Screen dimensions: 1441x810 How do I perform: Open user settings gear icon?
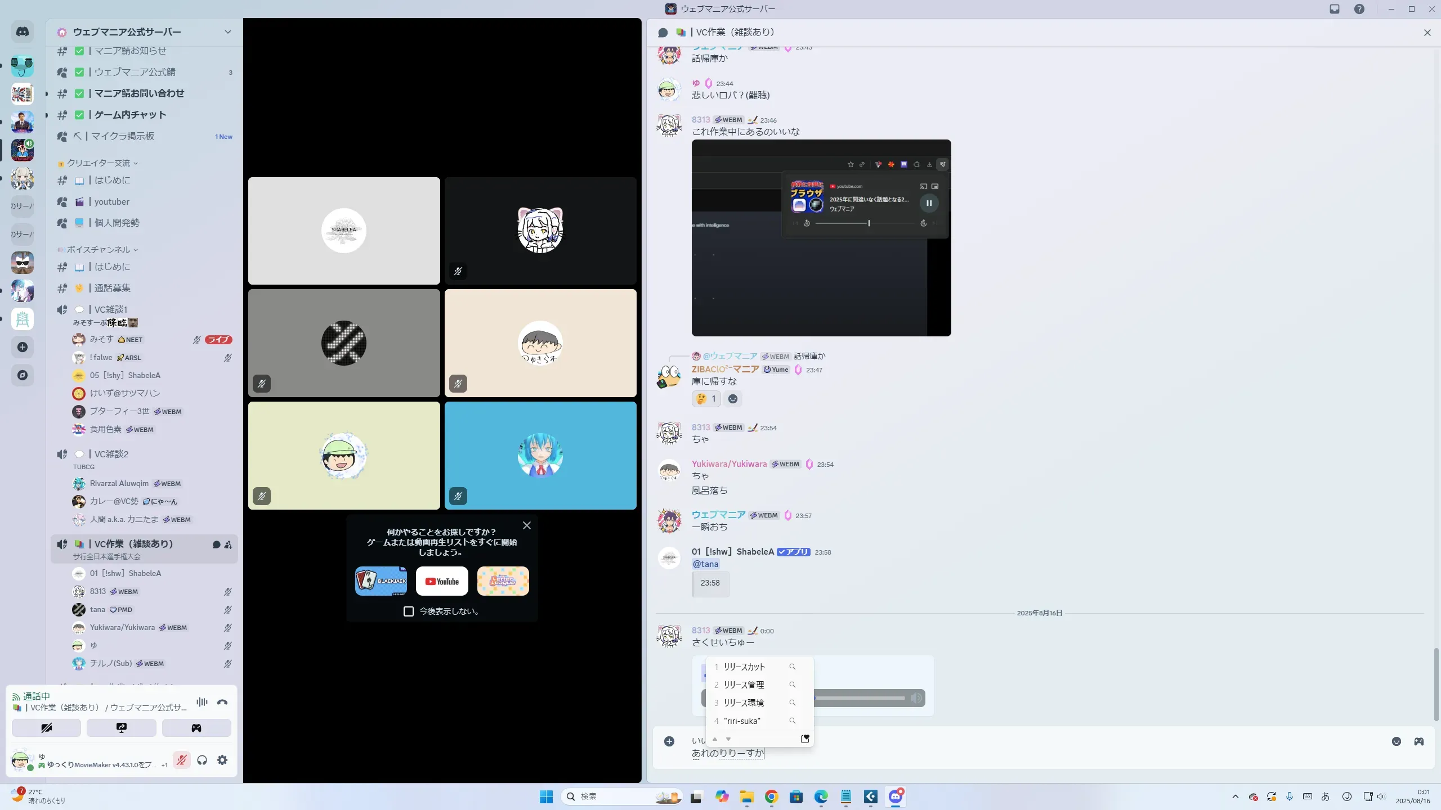[222, 760]
